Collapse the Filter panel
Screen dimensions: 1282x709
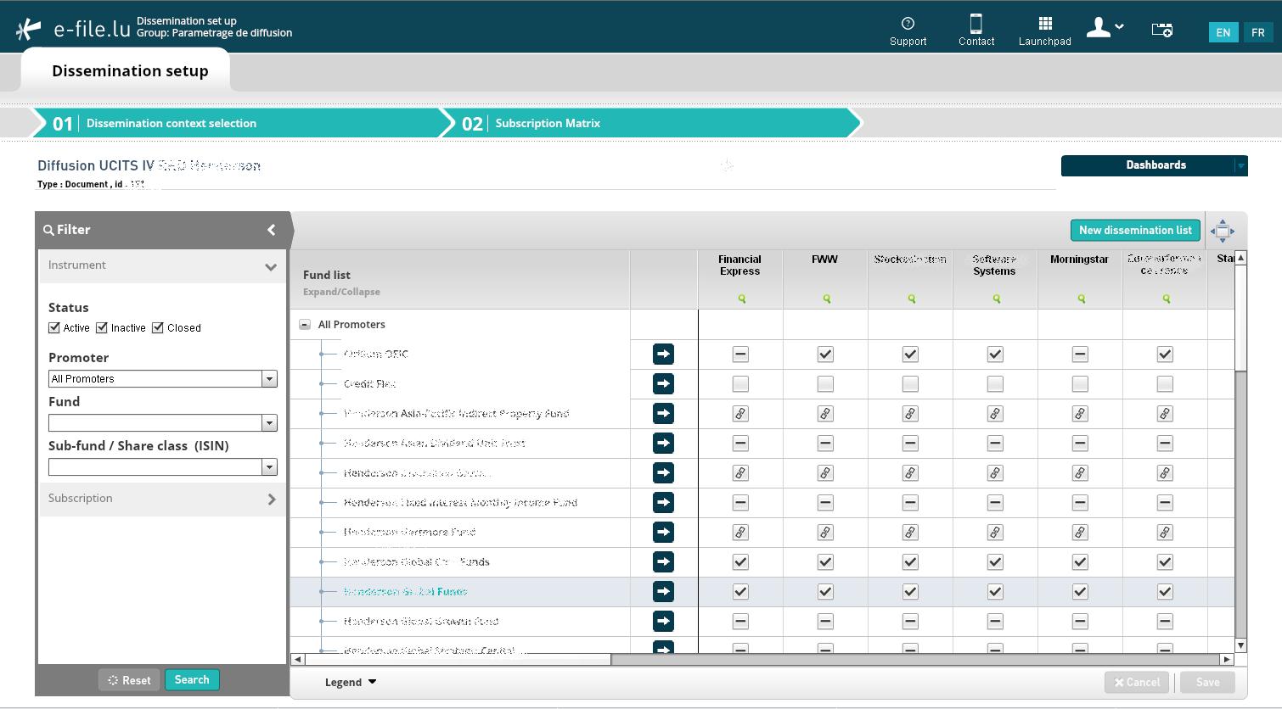(272, 230)
